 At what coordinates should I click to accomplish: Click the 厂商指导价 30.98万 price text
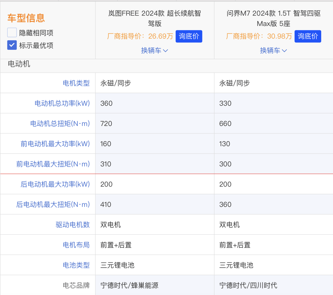click(259, 36)
